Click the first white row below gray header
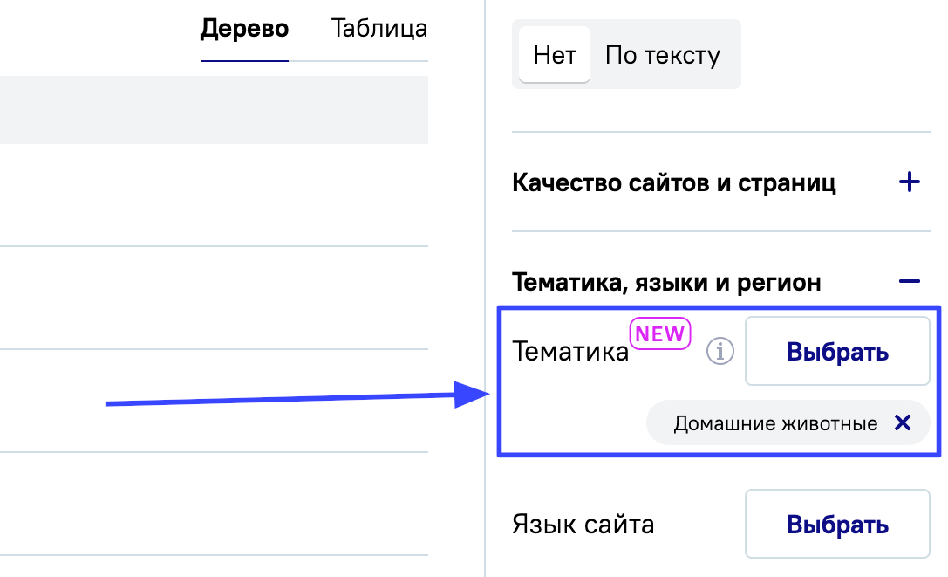The image size is (948, 577). (214, 195)
